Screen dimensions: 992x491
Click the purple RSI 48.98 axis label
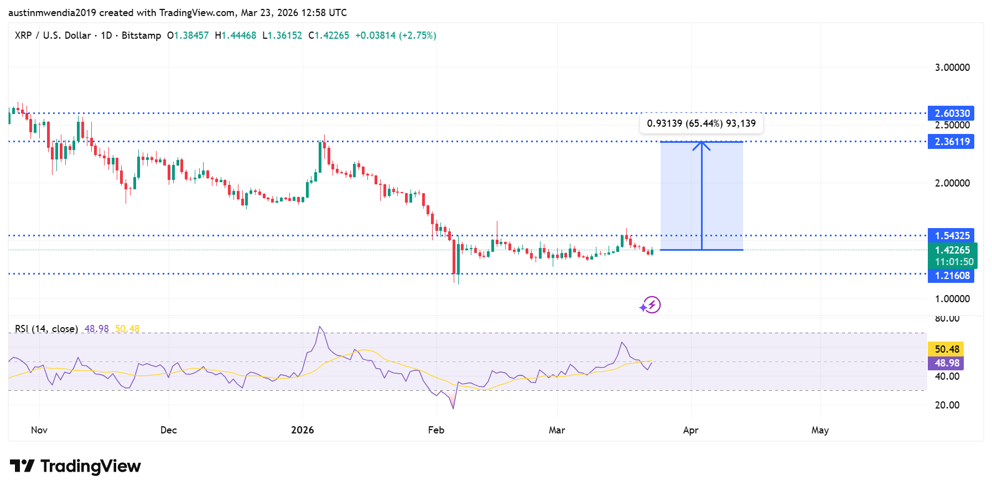(x=946, y=363)
